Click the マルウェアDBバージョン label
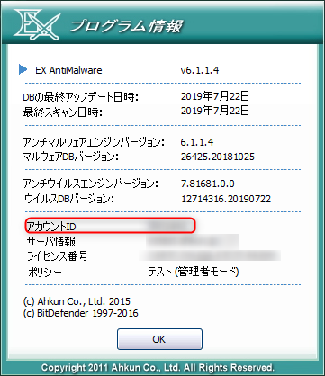 (x=71, y=157)
